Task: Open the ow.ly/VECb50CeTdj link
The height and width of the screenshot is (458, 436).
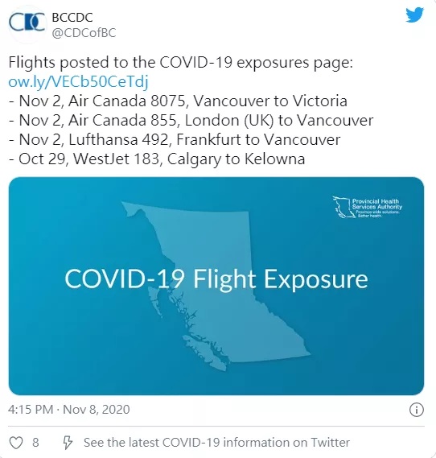Action: 78,81
